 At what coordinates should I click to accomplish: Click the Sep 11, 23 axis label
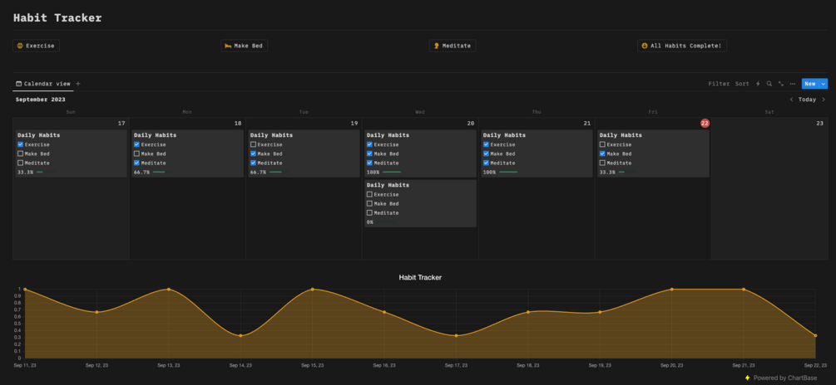tap(25, 365)
